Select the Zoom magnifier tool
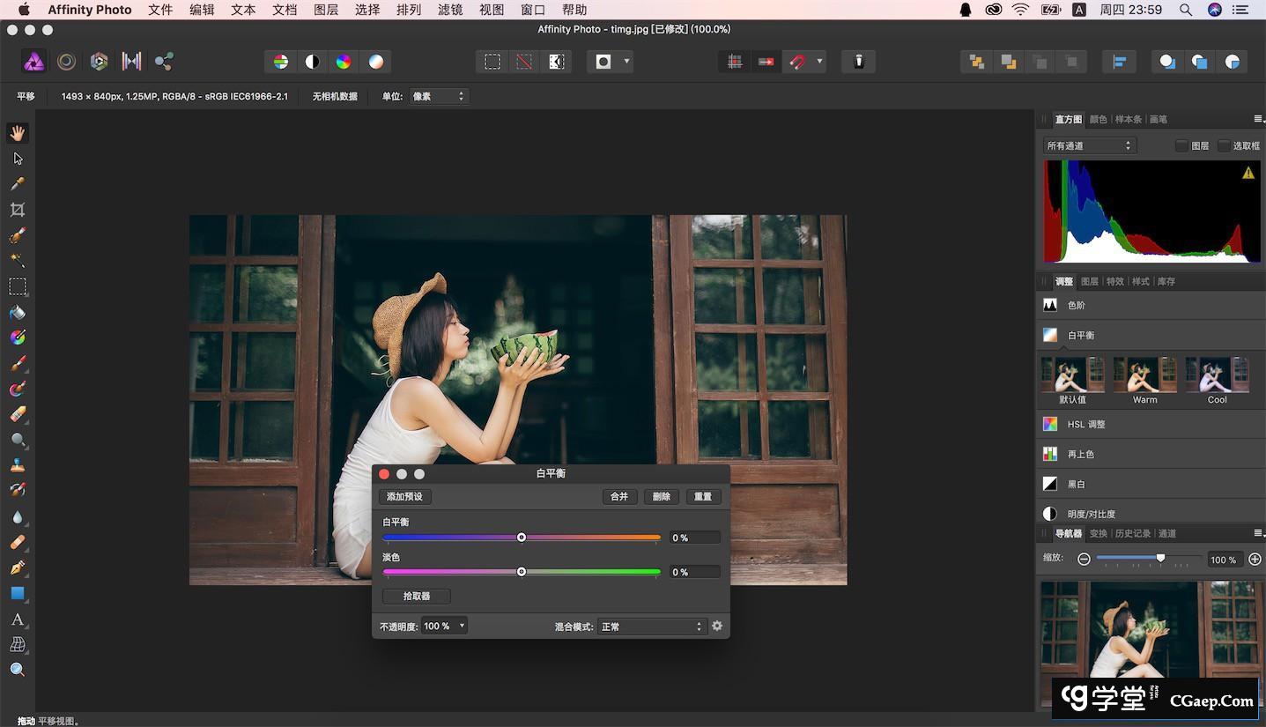Image resolution: width=1266 pixels, height=727 pixels. pyautogui.click(x=18, y=670)
